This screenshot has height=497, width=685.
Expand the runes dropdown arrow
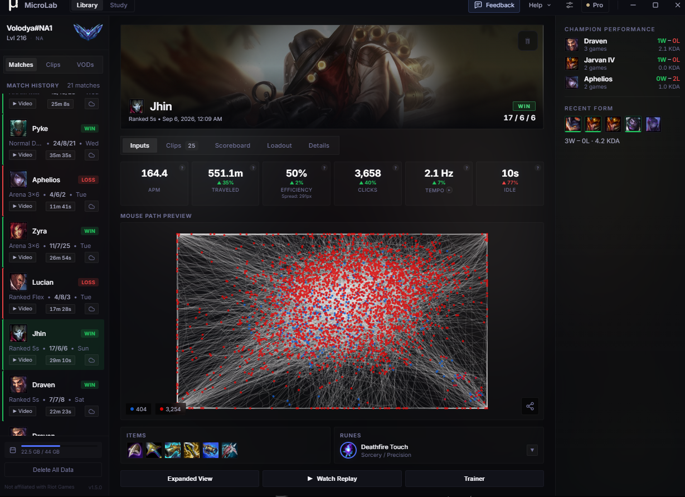[x=532, y=450]
